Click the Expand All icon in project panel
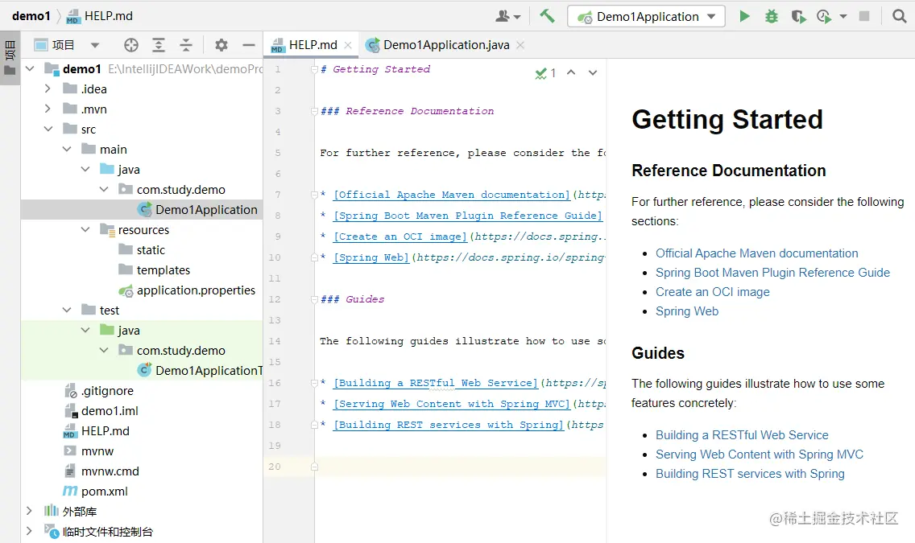Screen dimensions: 915x543 (x=158, y=45)
